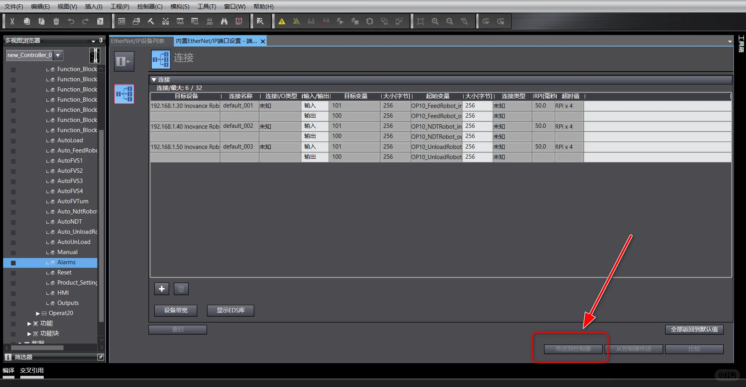
Task: Click the Paste clipboard icon
Action: (41, 21)
